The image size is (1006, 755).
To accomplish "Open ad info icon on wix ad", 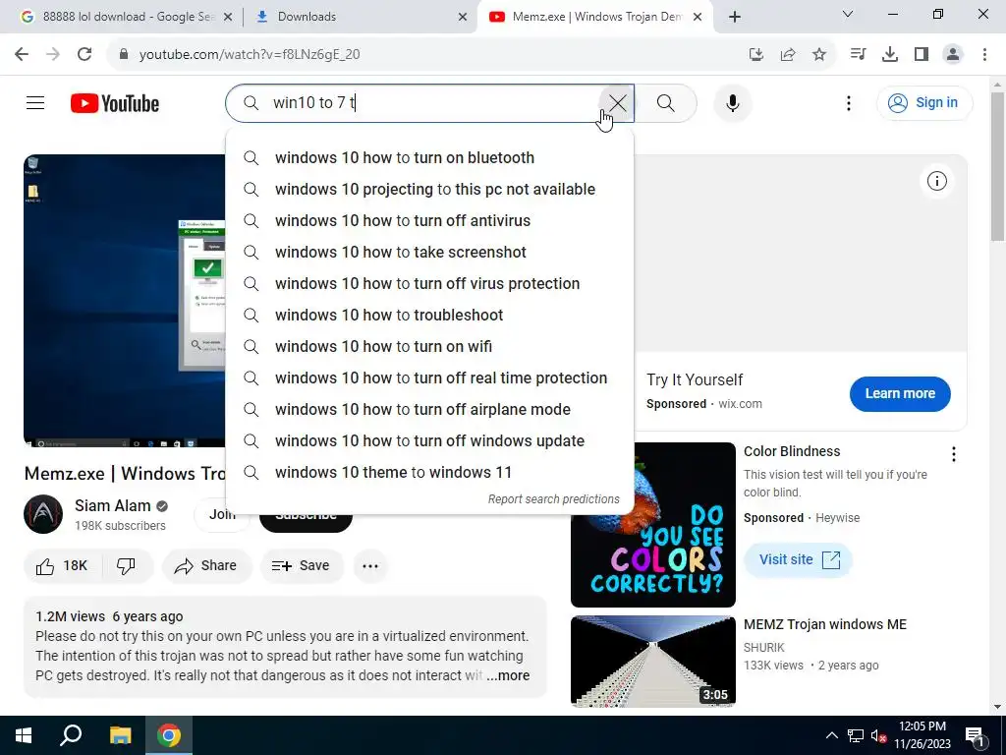I will (x=936, y=181).
